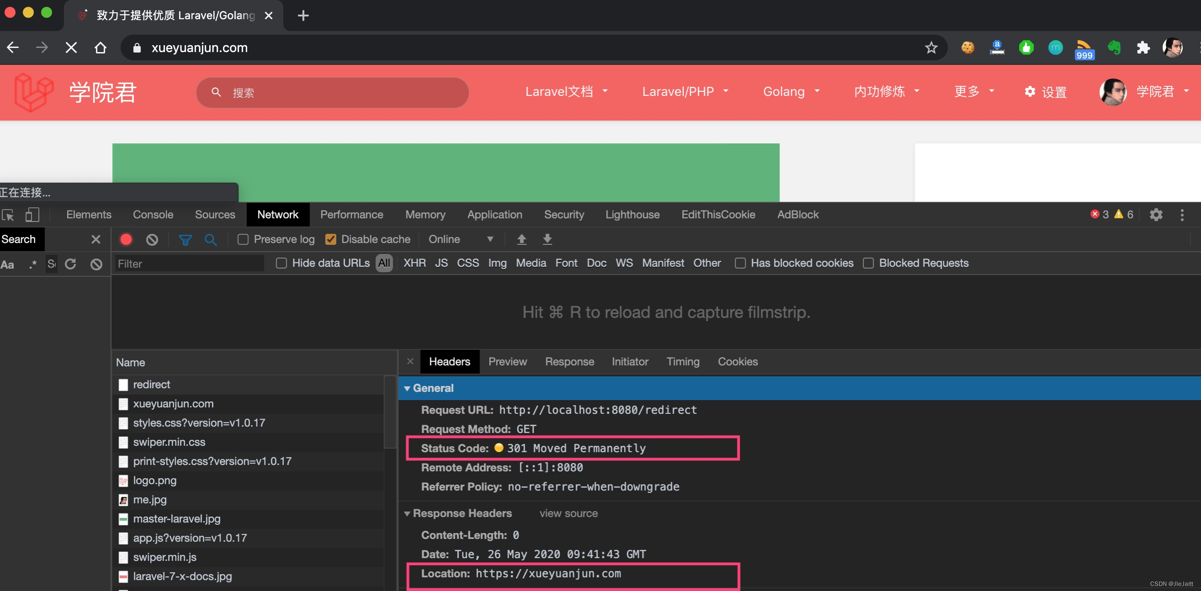Image resolution: width=1201 pixels, height=591 pixels.
Task: Click view source link
Action: pos(568,513)
